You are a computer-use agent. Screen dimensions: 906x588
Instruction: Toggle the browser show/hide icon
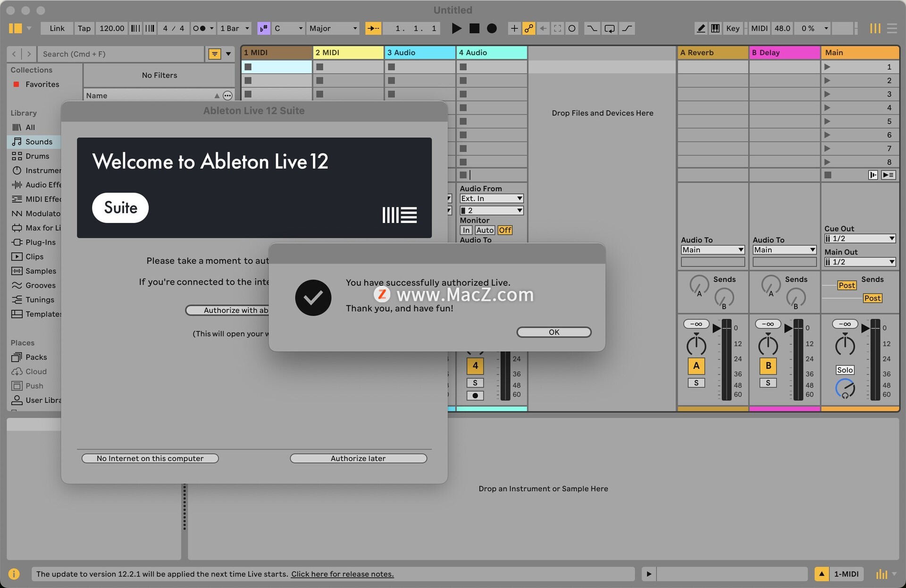pos(15,28)
